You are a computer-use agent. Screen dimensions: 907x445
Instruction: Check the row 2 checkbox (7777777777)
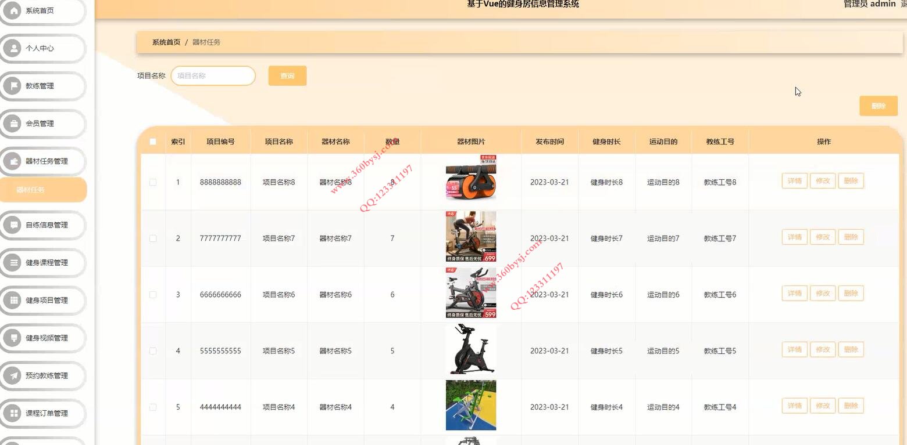pyautogui.click(x=153, y=238)
